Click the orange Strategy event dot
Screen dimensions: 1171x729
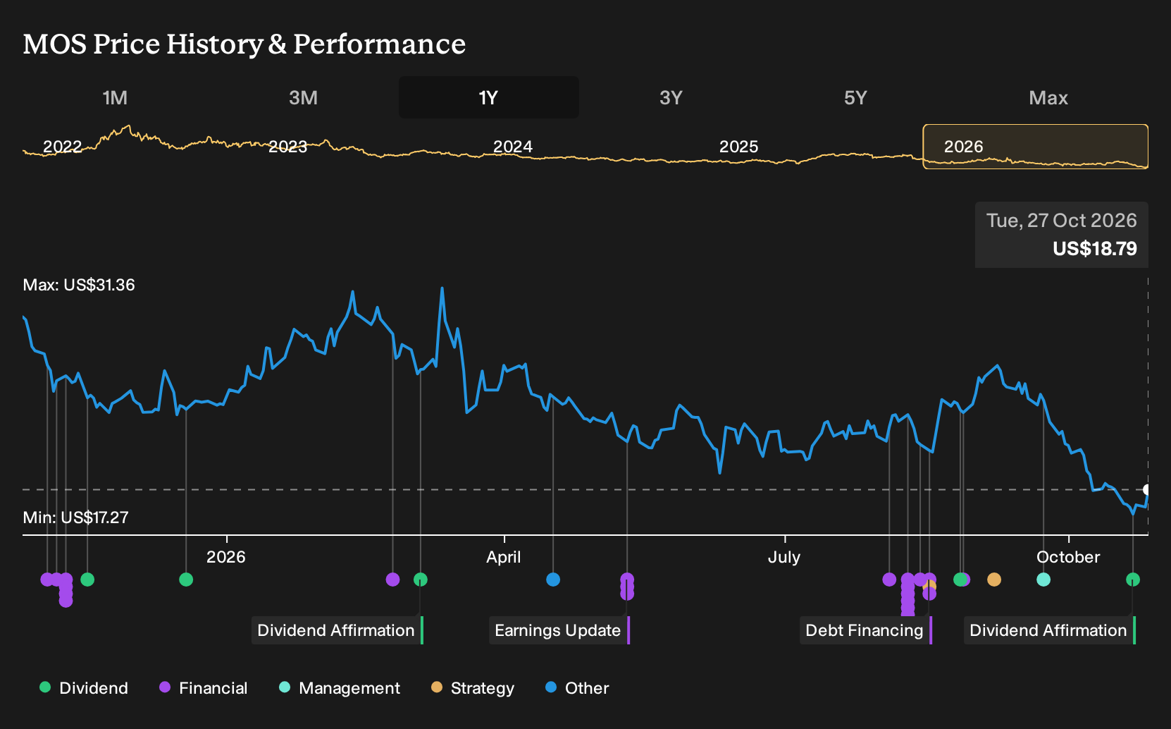994,580
